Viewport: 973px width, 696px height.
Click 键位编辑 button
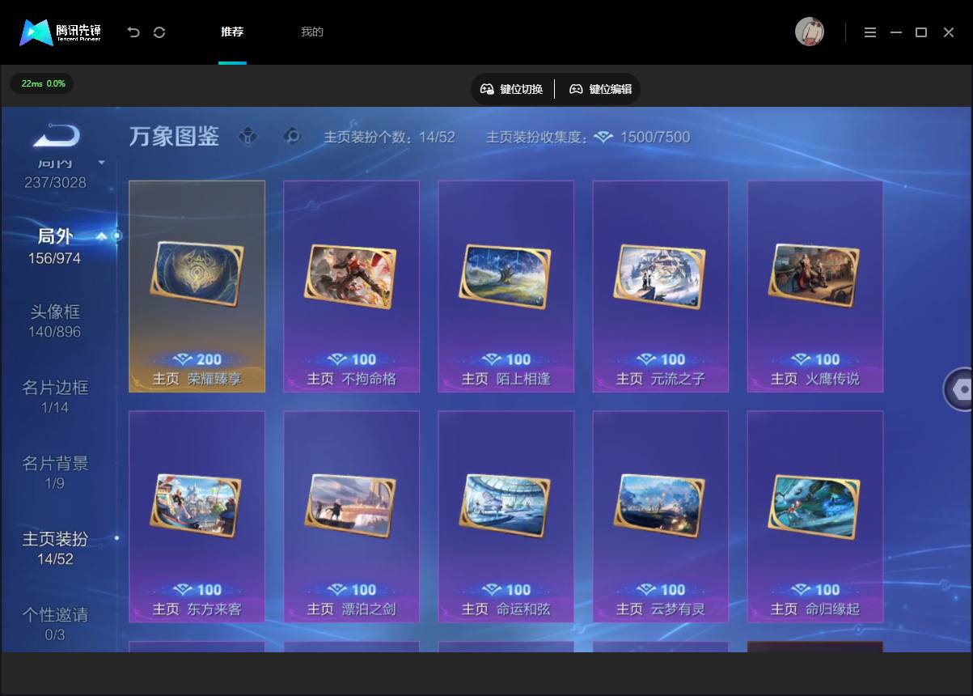600,89
